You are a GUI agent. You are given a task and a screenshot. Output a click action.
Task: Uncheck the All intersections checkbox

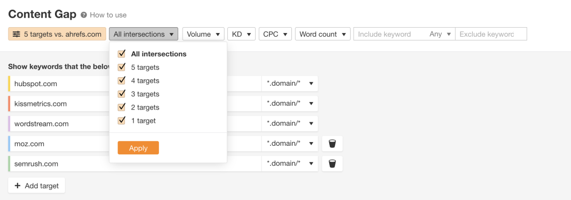pos(122,54)
